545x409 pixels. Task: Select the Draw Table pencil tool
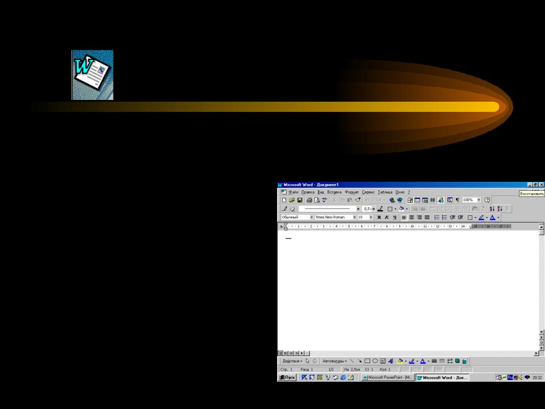(284, 208)
